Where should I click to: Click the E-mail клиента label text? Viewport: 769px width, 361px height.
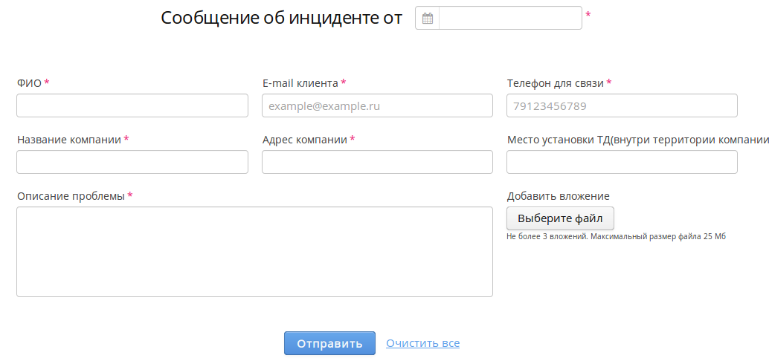(x=300, y=83)
